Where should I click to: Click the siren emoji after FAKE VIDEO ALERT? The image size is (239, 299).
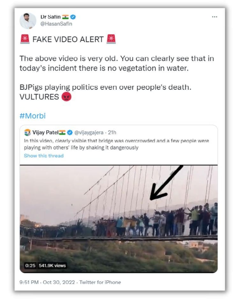pyautogui.click(x=111, y=39)
